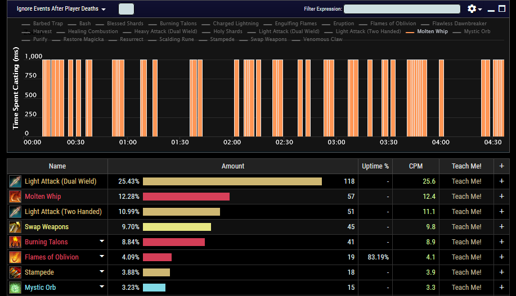Open Ignore Events After Player Deaths dropdown

tap(61, 9)
